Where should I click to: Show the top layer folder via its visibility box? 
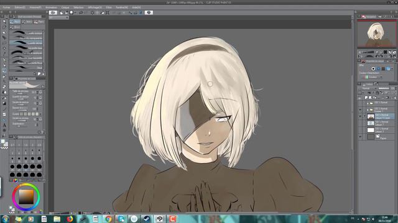click(360, 103)
